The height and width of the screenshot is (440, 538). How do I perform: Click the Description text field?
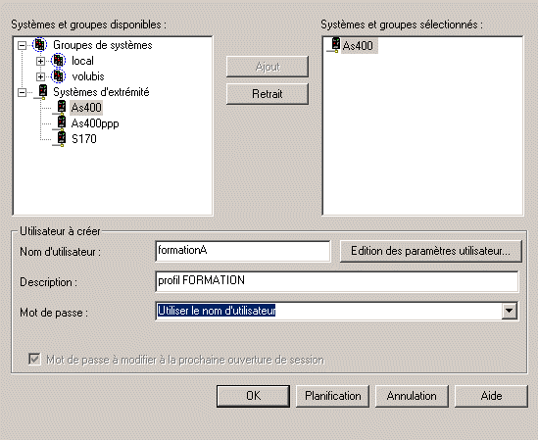coord(337,281)
